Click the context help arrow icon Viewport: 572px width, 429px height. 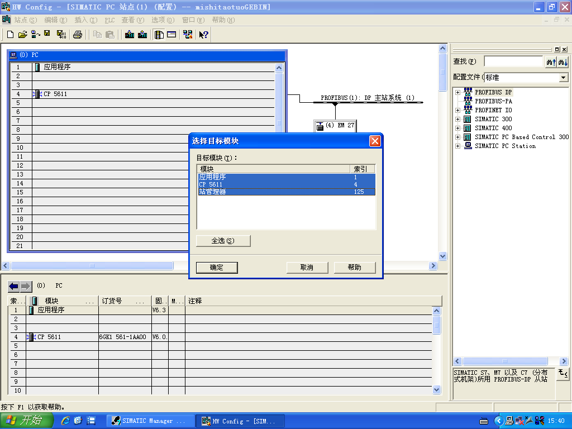203,35
